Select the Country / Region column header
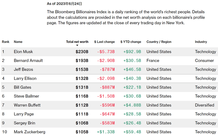 click(159, 42)
